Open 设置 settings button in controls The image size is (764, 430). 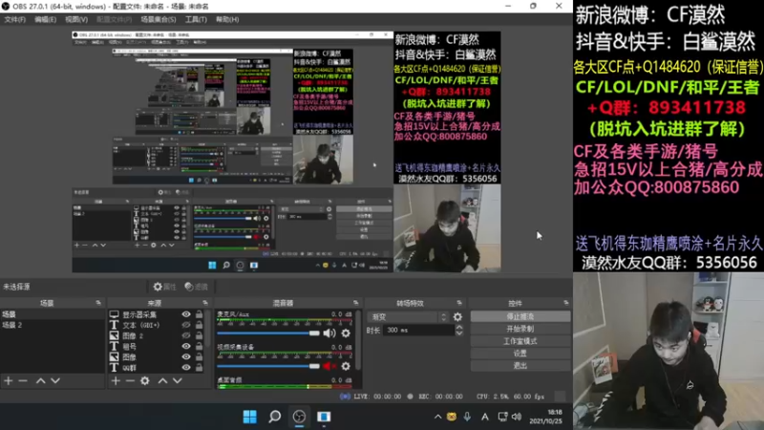(x=520, y=354)
